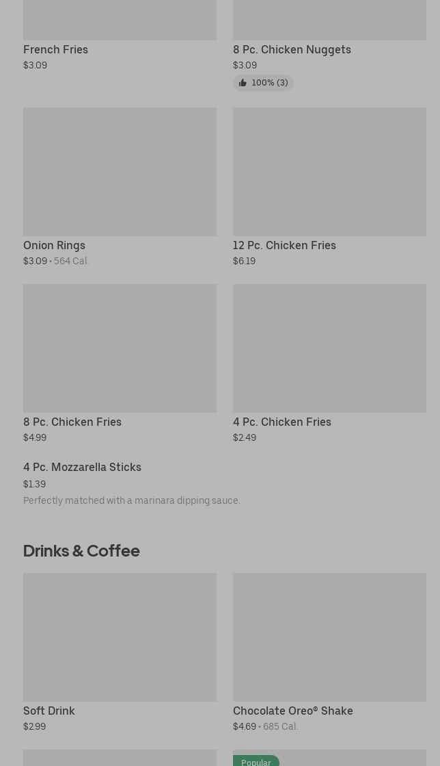This screenshot has width=440, height=766.
Task: Click the Drinks & Coffee section heading
Action: [x=81, y=551]
